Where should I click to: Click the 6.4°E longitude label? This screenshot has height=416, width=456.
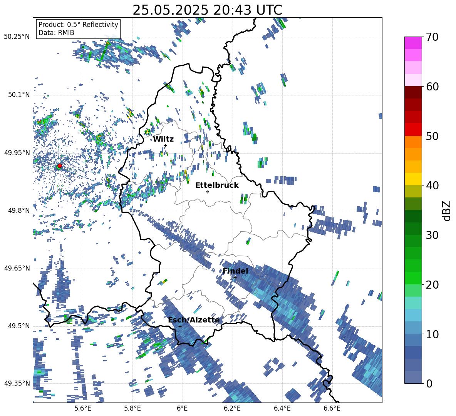(282, 408)
